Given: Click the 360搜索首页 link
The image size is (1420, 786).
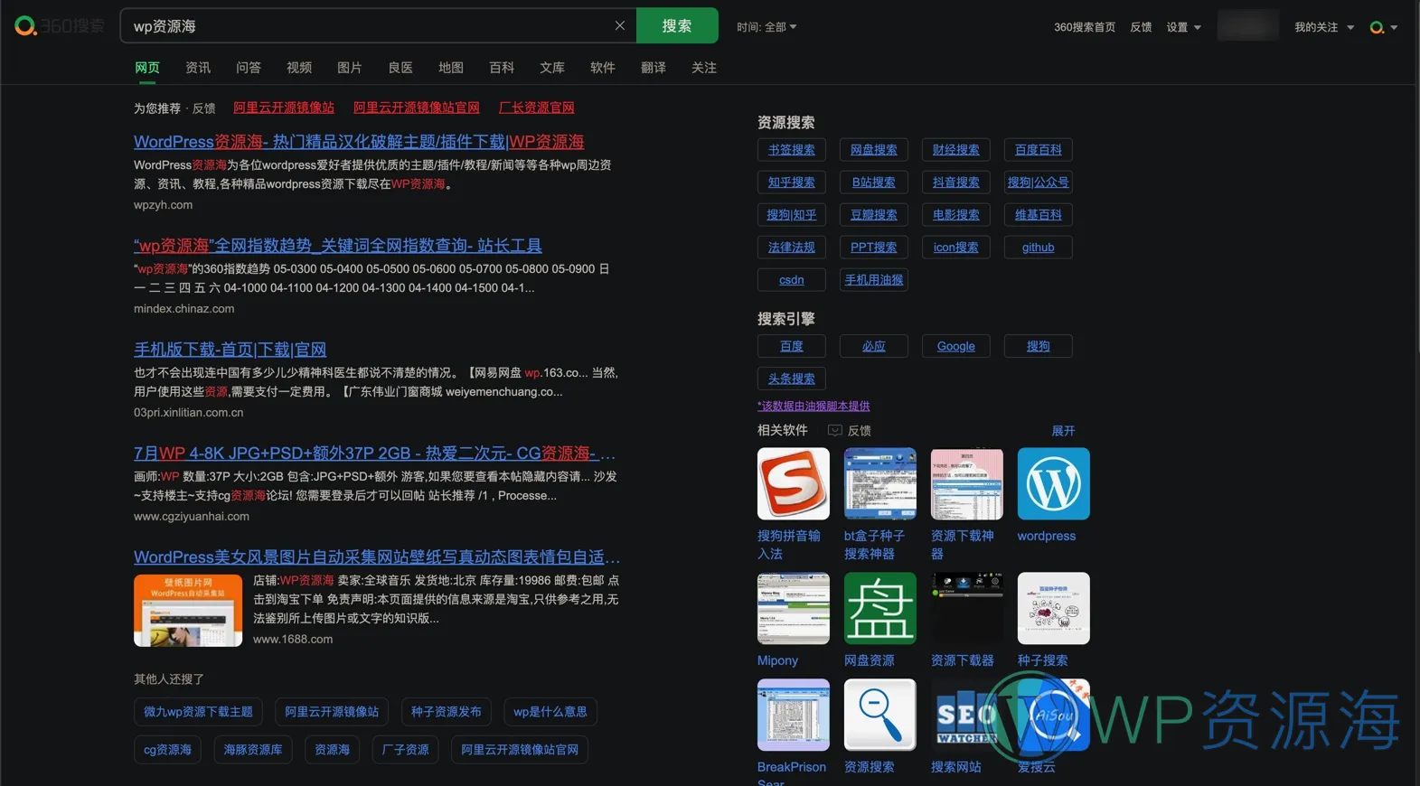Looking at the screenshot, I should 1085,27.
